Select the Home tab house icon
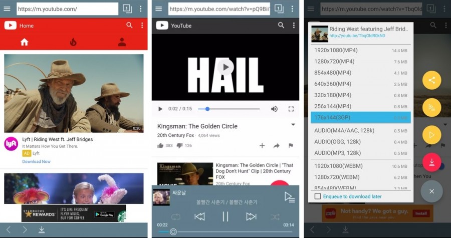This screenshot has height=238, width=451. 25,42
